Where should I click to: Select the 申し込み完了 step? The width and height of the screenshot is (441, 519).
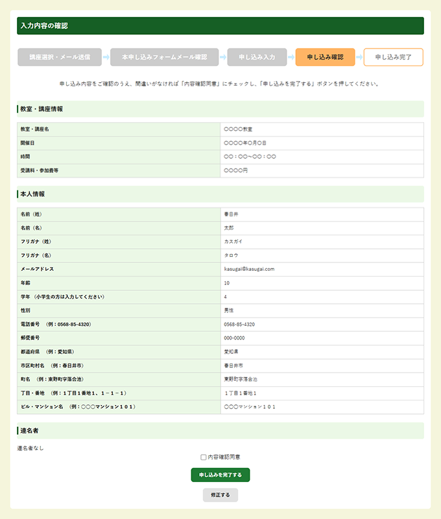pos(393,57)
